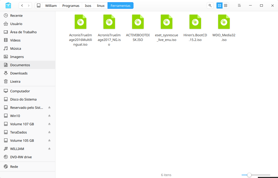Open the hamburger main menu
Viewport: 278px width, 178px height.
(239, 6)
